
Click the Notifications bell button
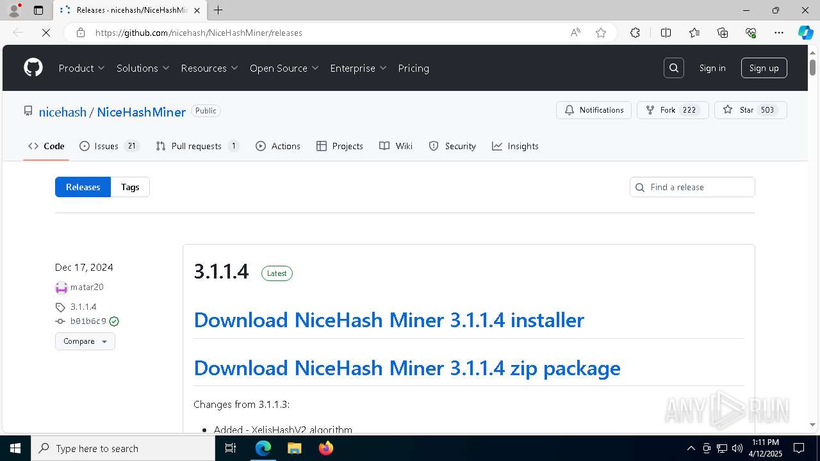point(594,110)
